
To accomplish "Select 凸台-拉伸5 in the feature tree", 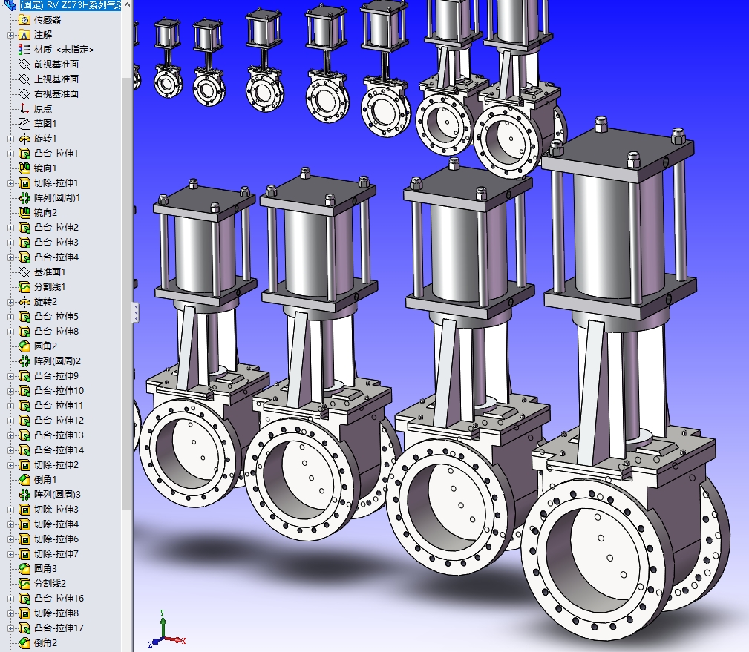I will (56, 317).
